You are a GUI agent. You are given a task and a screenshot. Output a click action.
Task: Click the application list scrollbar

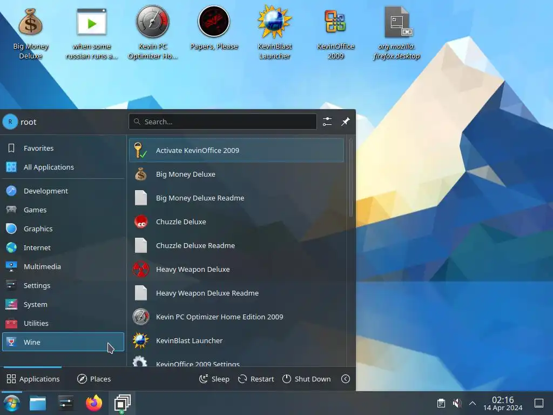point(350,177)
